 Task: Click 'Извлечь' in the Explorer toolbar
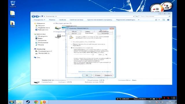tap(52, 20)
